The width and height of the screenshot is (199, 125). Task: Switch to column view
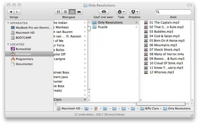pos(72,12)
